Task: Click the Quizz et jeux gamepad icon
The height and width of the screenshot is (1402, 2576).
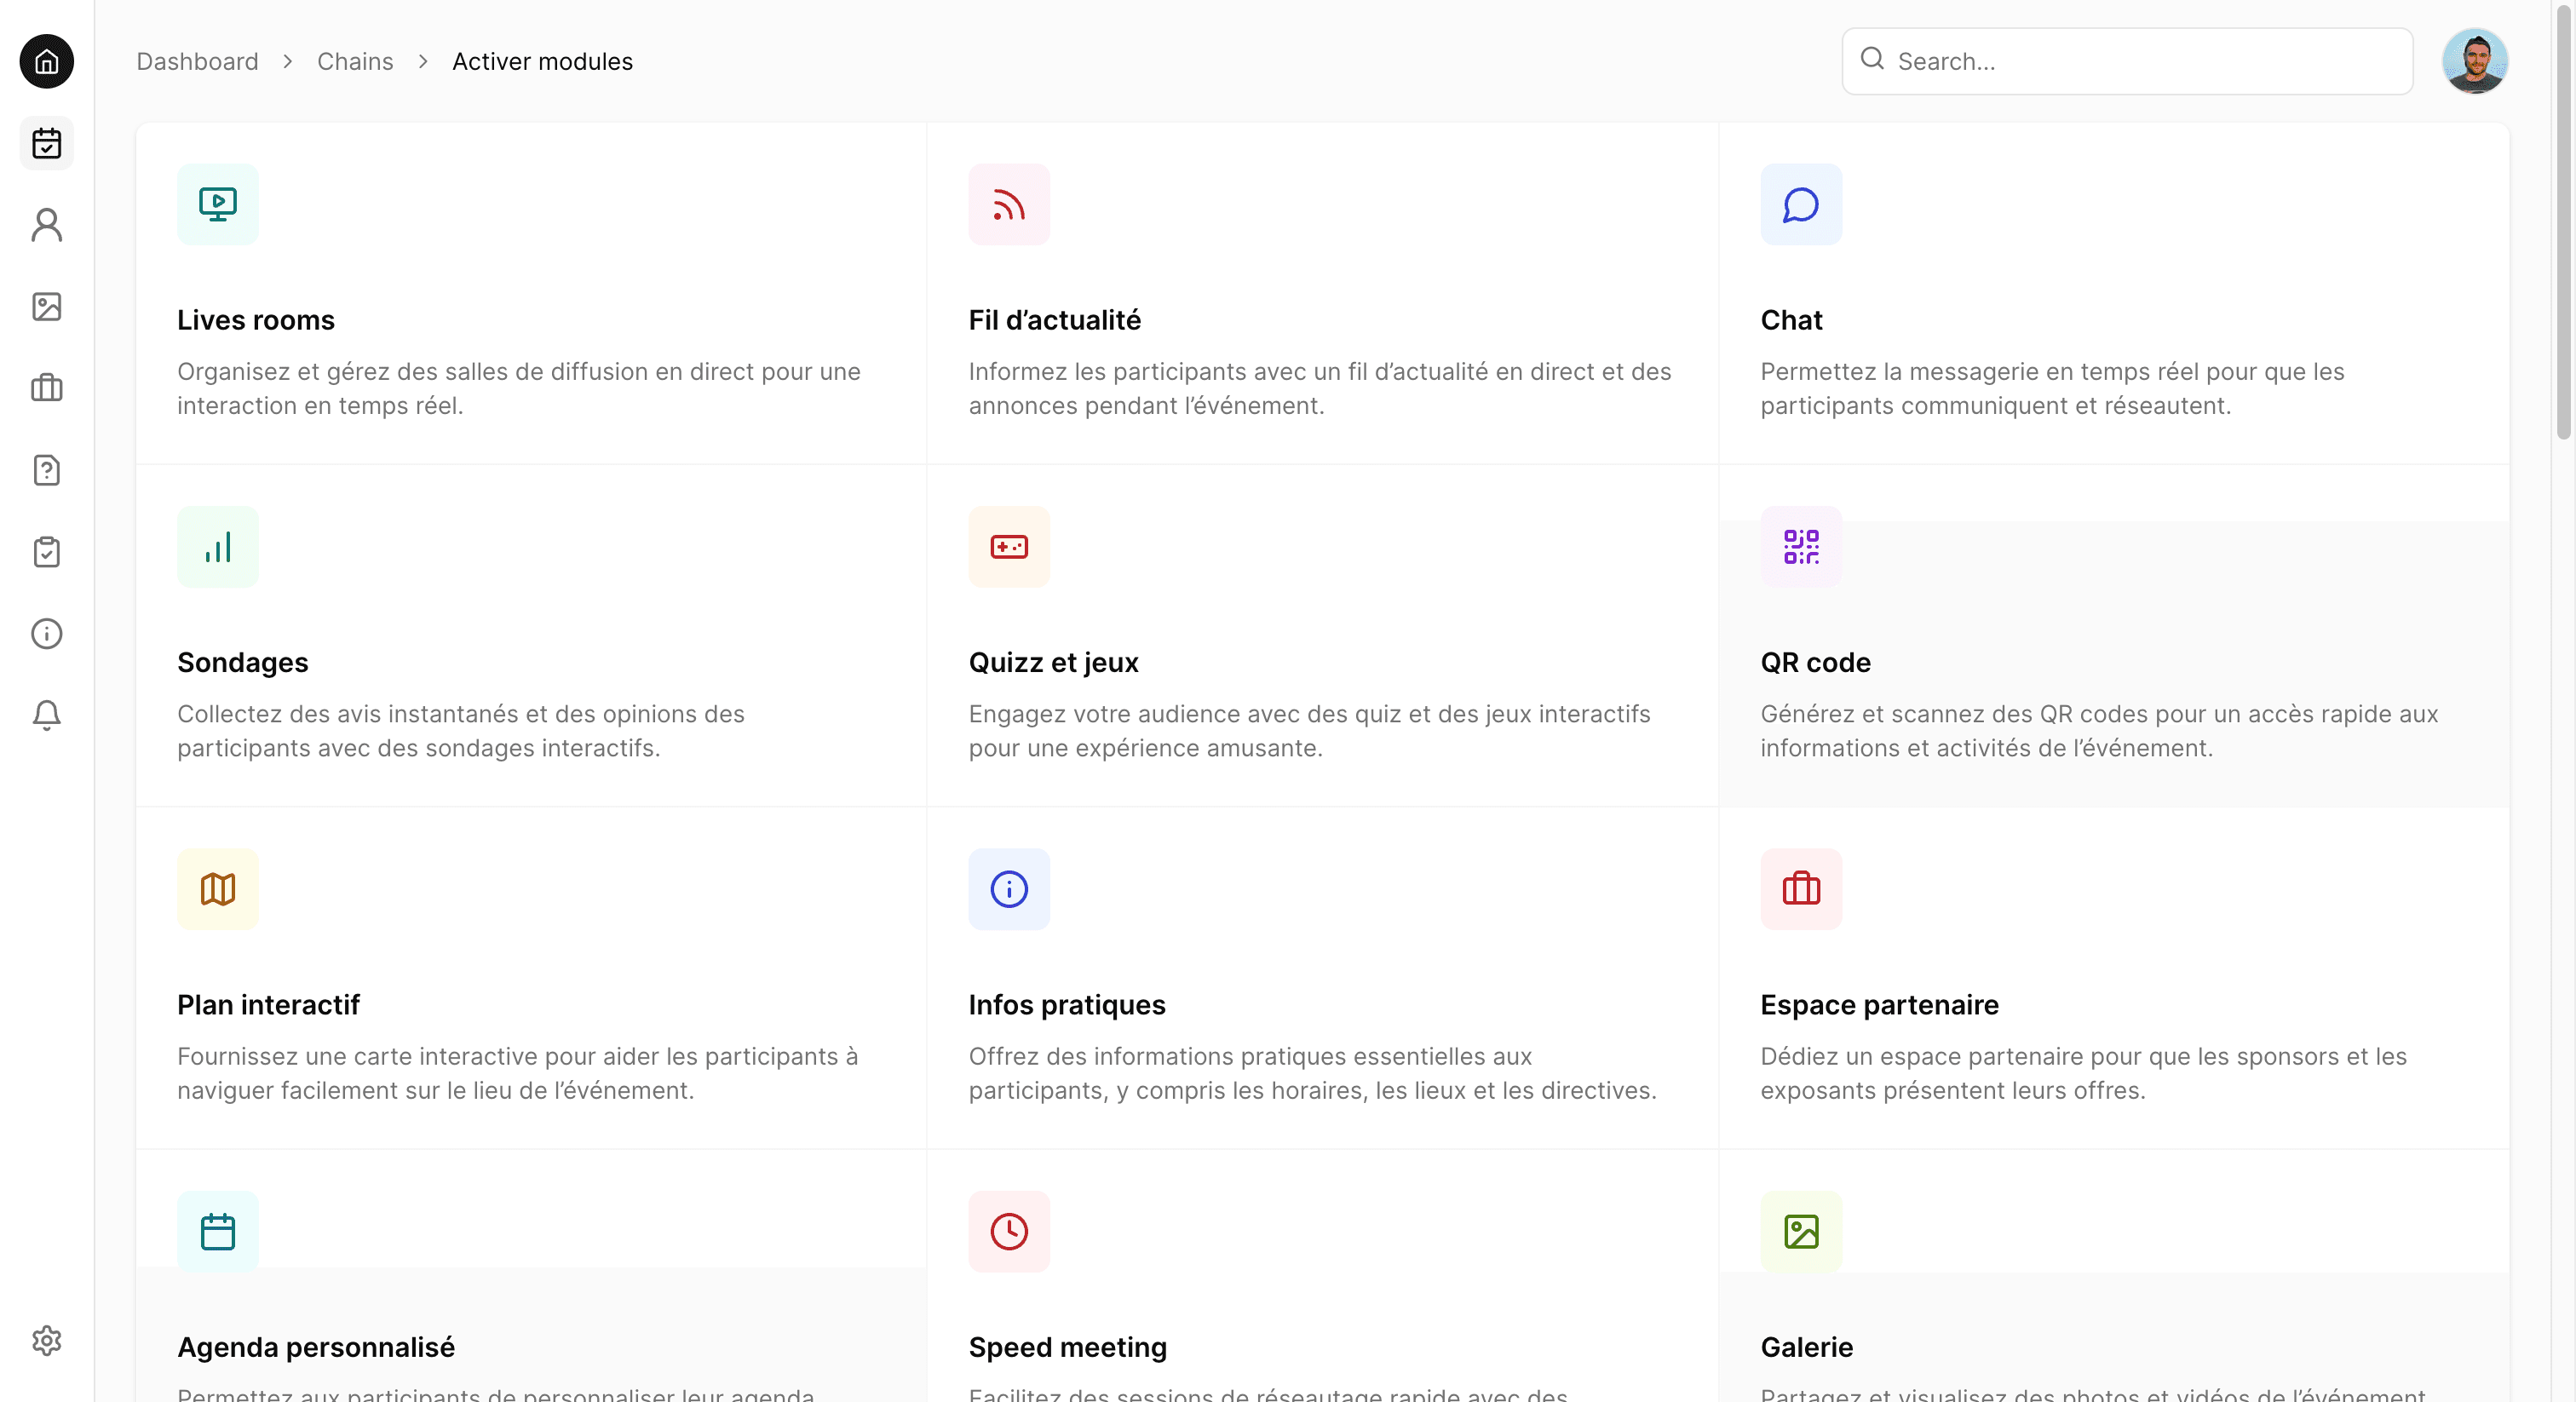Action: [x=1009, y=547]
